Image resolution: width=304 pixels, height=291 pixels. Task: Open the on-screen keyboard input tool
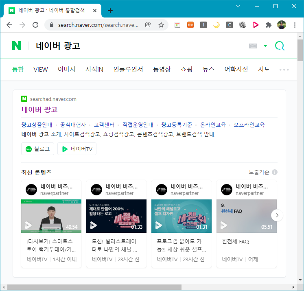[x=253, y=46]
